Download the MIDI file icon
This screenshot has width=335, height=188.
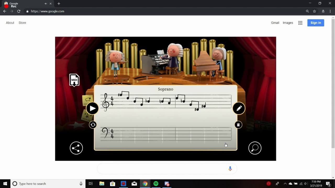click(x=74, y=80)
